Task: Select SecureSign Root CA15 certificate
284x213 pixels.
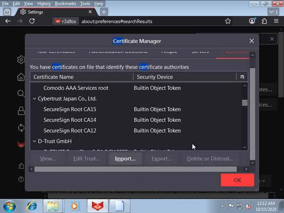Action: (x=136, y=109)
